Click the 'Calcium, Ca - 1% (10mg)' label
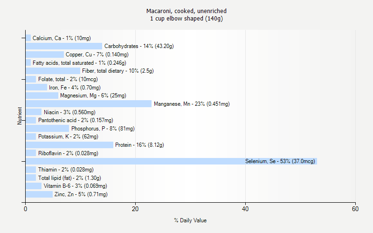This screenshot has height=233, width=373. (62, 38)
